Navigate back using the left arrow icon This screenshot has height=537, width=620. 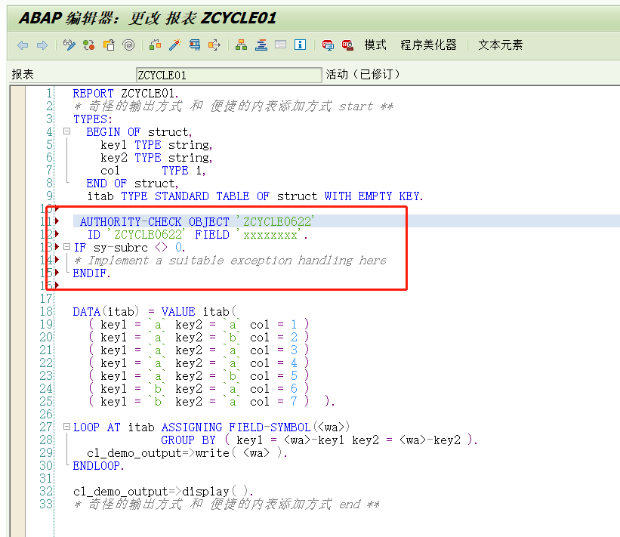(x=23, y=45)
